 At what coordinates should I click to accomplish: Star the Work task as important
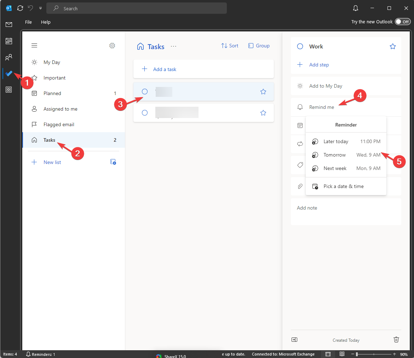(392, 46)
